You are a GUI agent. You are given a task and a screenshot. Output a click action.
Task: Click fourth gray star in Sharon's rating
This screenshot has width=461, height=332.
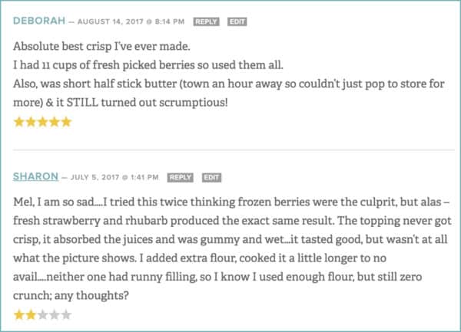pos(54,314)
